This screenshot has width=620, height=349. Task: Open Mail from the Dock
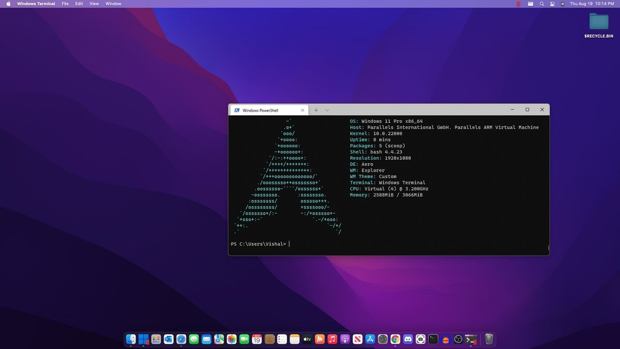pyautogui.click(x=207, y=339)
